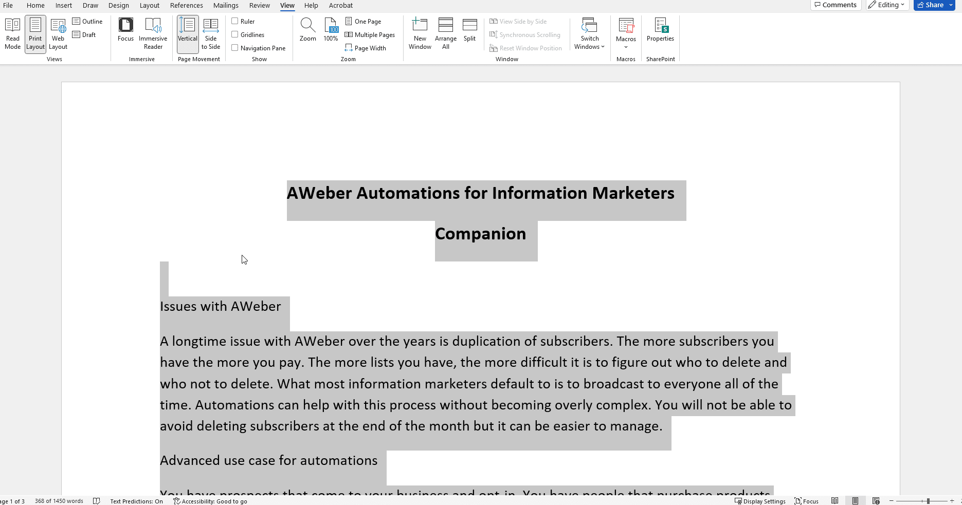Click the zoom in plus button
Viewport: 962px width, 505px height.
click(952, 501)
